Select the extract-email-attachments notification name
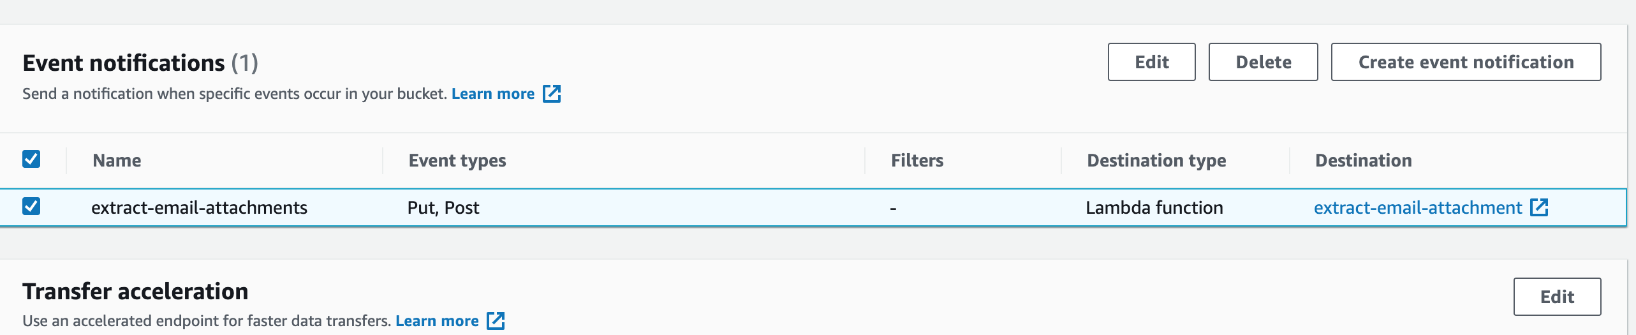The image size is (1636, 335). click(199, 207)
